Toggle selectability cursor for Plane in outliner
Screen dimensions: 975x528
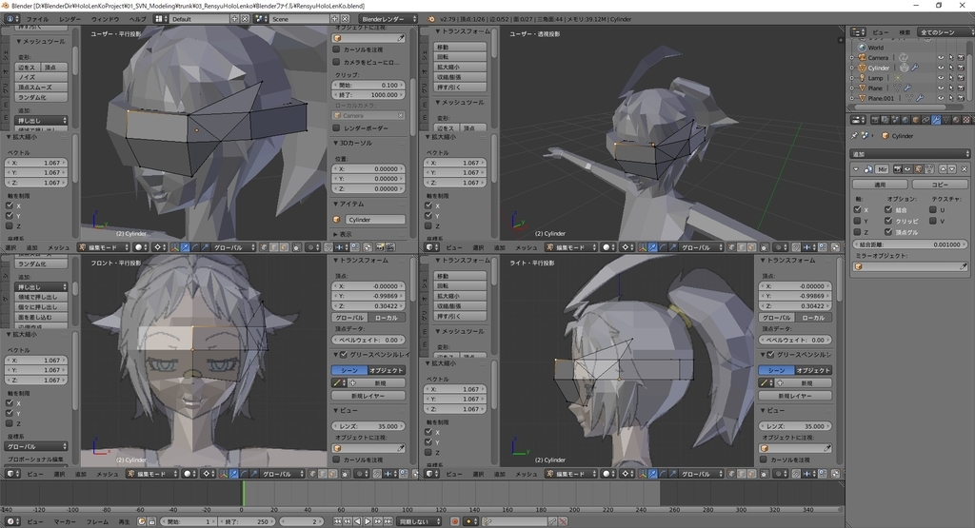(951, 88)
